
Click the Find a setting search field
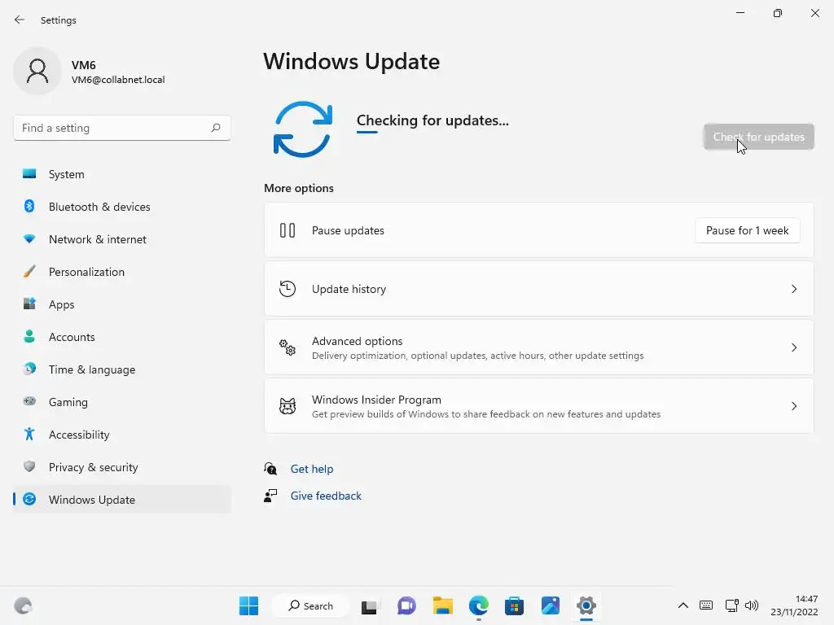coord(122,128)
